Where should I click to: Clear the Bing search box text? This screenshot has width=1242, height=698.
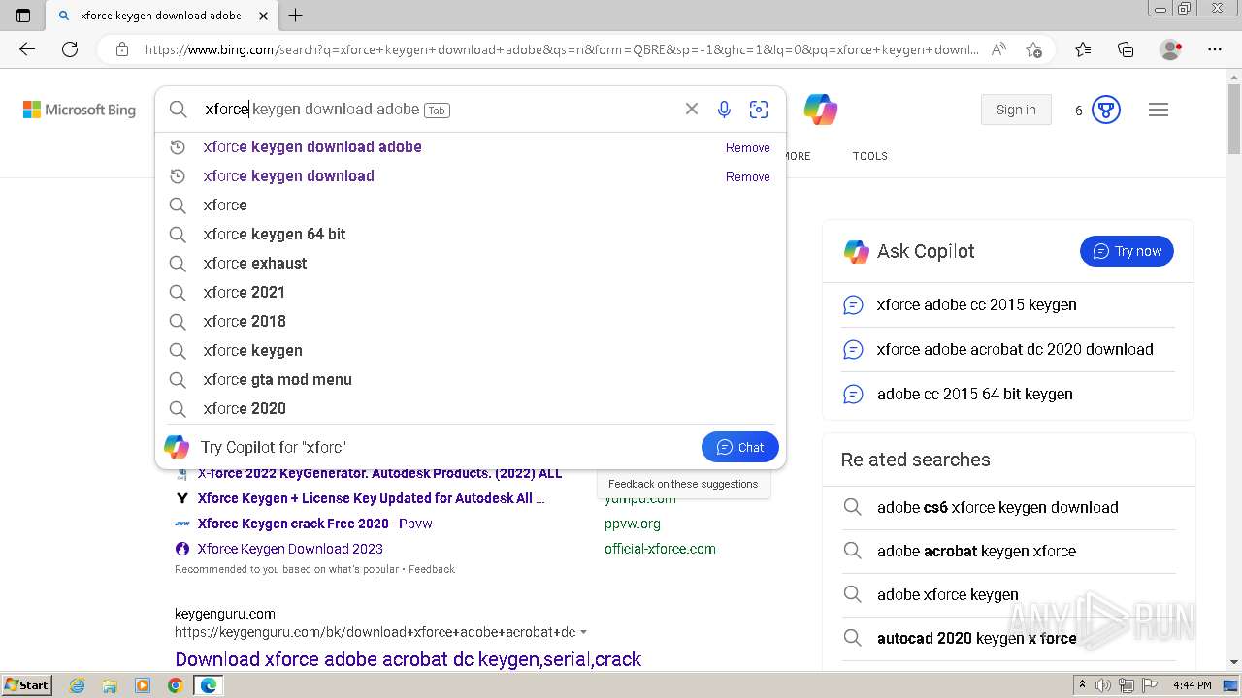(x=692, y=110)
